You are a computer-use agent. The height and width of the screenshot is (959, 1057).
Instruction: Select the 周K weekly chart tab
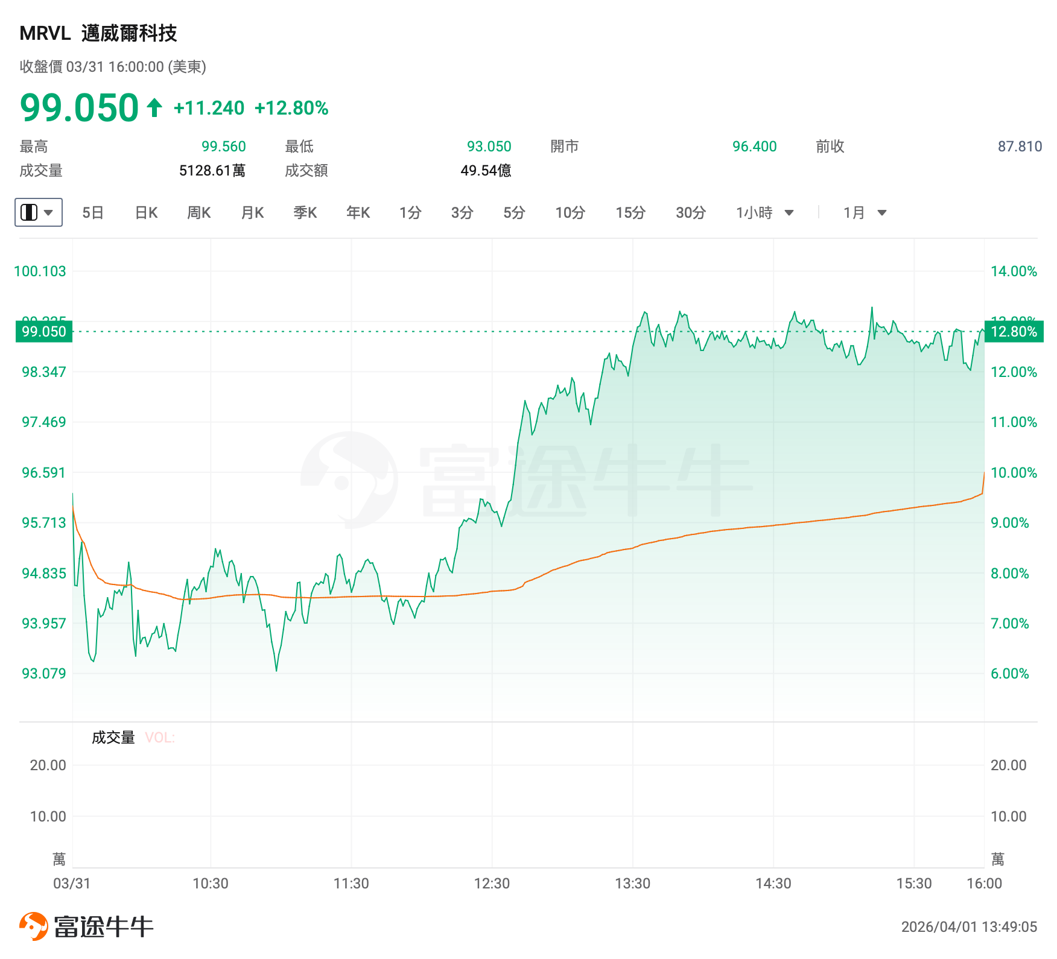[x=199, y=213]
